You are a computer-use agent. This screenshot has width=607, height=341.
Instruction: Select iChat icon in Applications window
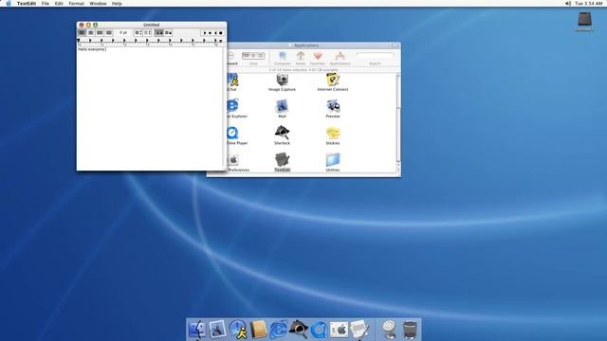click(x=232, y=82)
